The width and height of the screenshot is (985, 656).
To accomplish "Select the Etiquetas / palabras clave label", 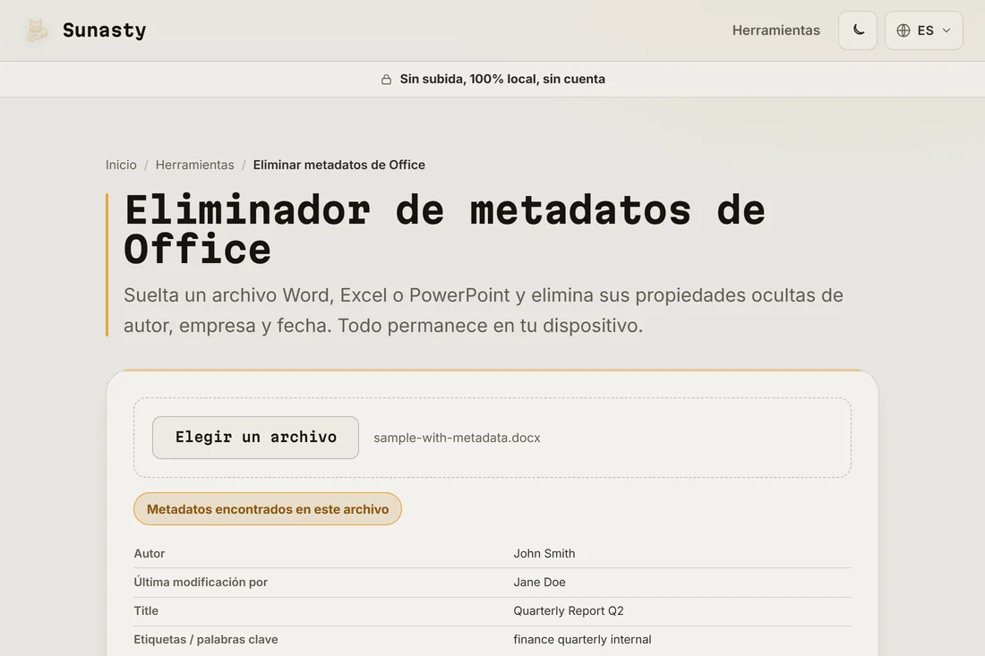I will tap(205, 640).
